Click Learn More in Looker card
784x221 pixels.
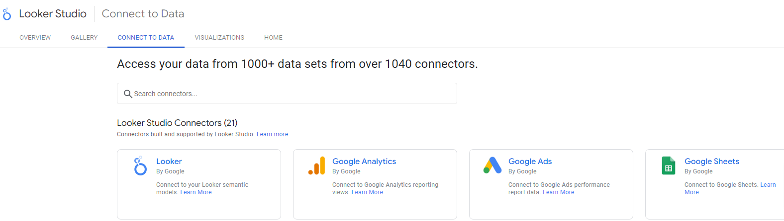(x=196, y=192)
